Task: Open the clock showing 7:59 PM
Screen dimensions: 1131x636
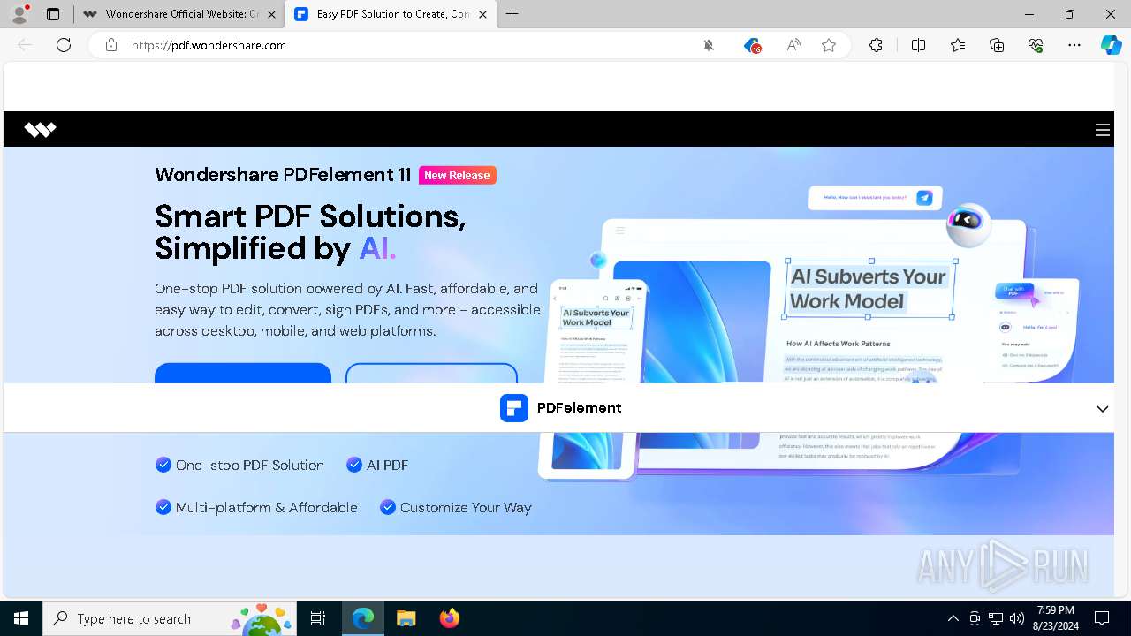Action: (x=1056, y=618)
